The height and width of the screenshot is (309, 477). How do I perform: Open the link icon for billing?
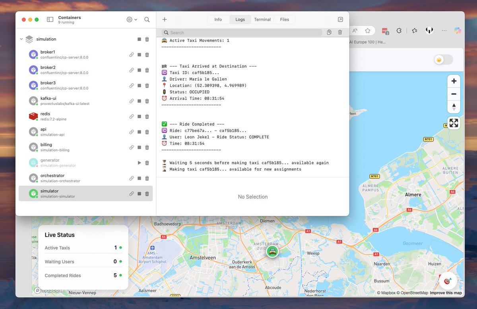(132, 147)
